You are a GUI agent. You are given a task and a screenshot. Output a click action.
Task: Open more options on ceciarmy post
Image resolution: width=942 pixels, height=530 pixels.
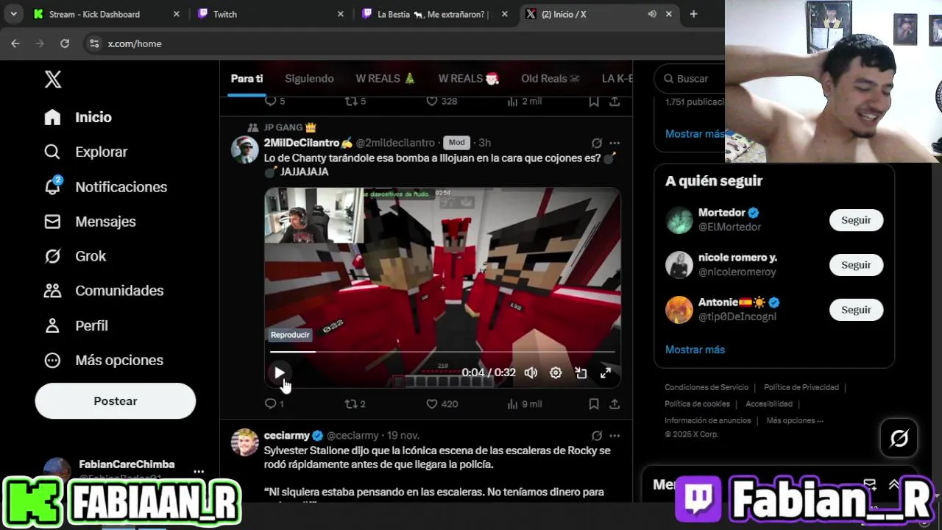[615, 436]
